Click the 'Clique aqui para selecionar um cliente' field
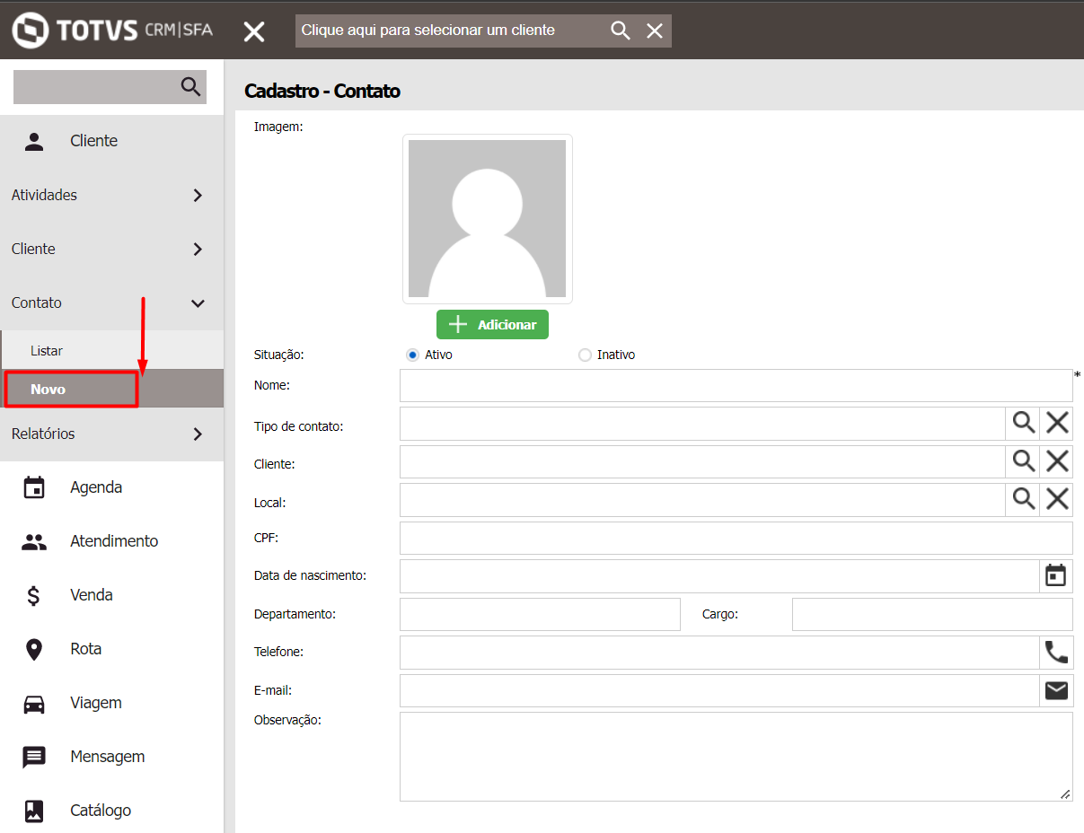Image resolution: width=1084 pixels, height=833 pixels. coord(453,31)
